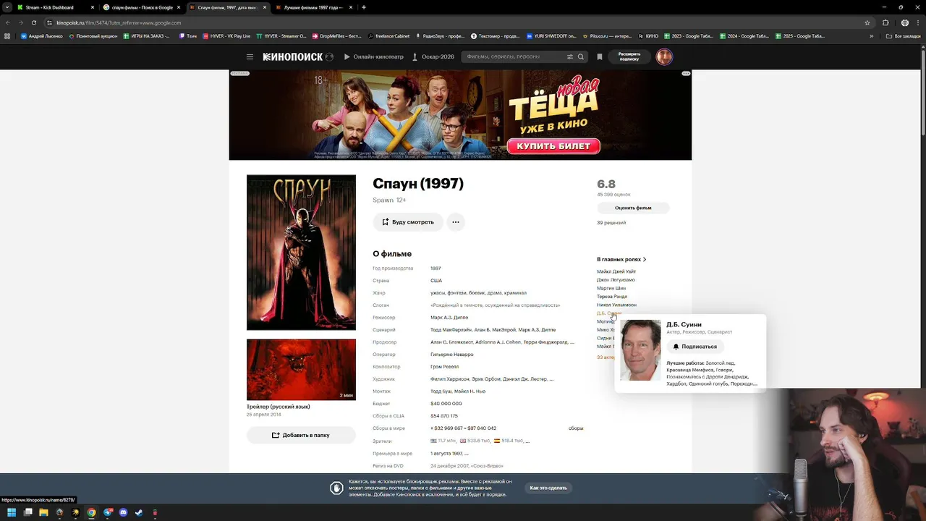This screenshot has height=521, width=926.
Task: Open composer Грэм Ревелл link
Action: coord(446,367)
